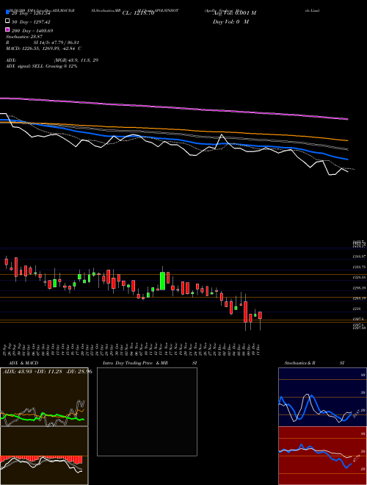Select the '50 Day = 1297.42' legend text
The height and width of the screenshot is (485, 367).
pos(31,22)
